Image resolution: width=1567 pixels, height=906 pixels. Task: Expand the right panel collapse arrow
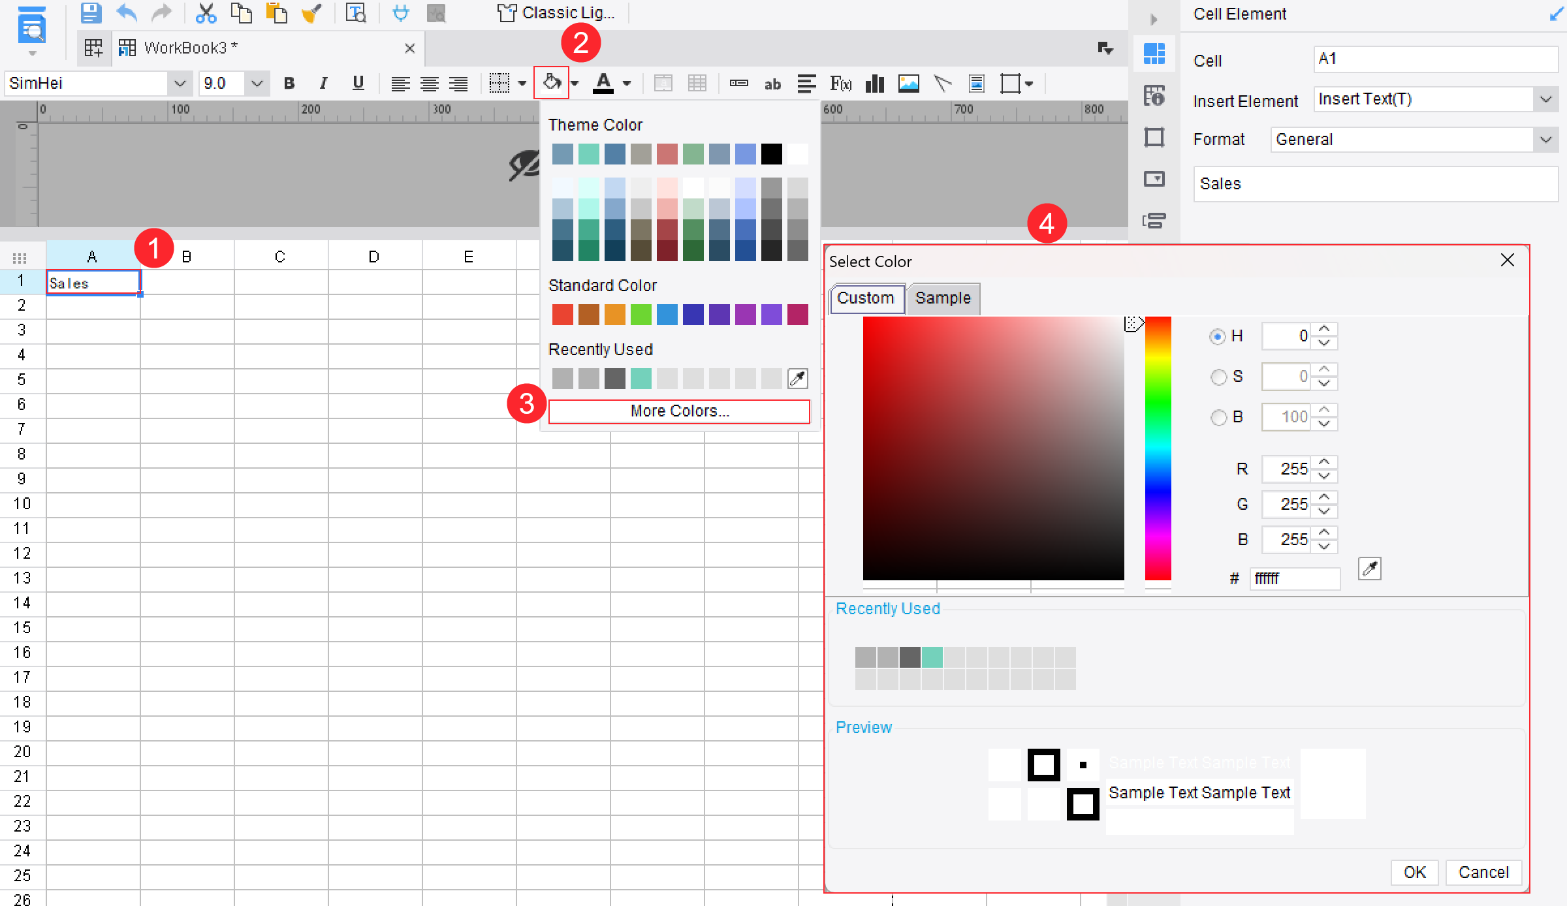pyautogui.click(x=1154, y=20)
